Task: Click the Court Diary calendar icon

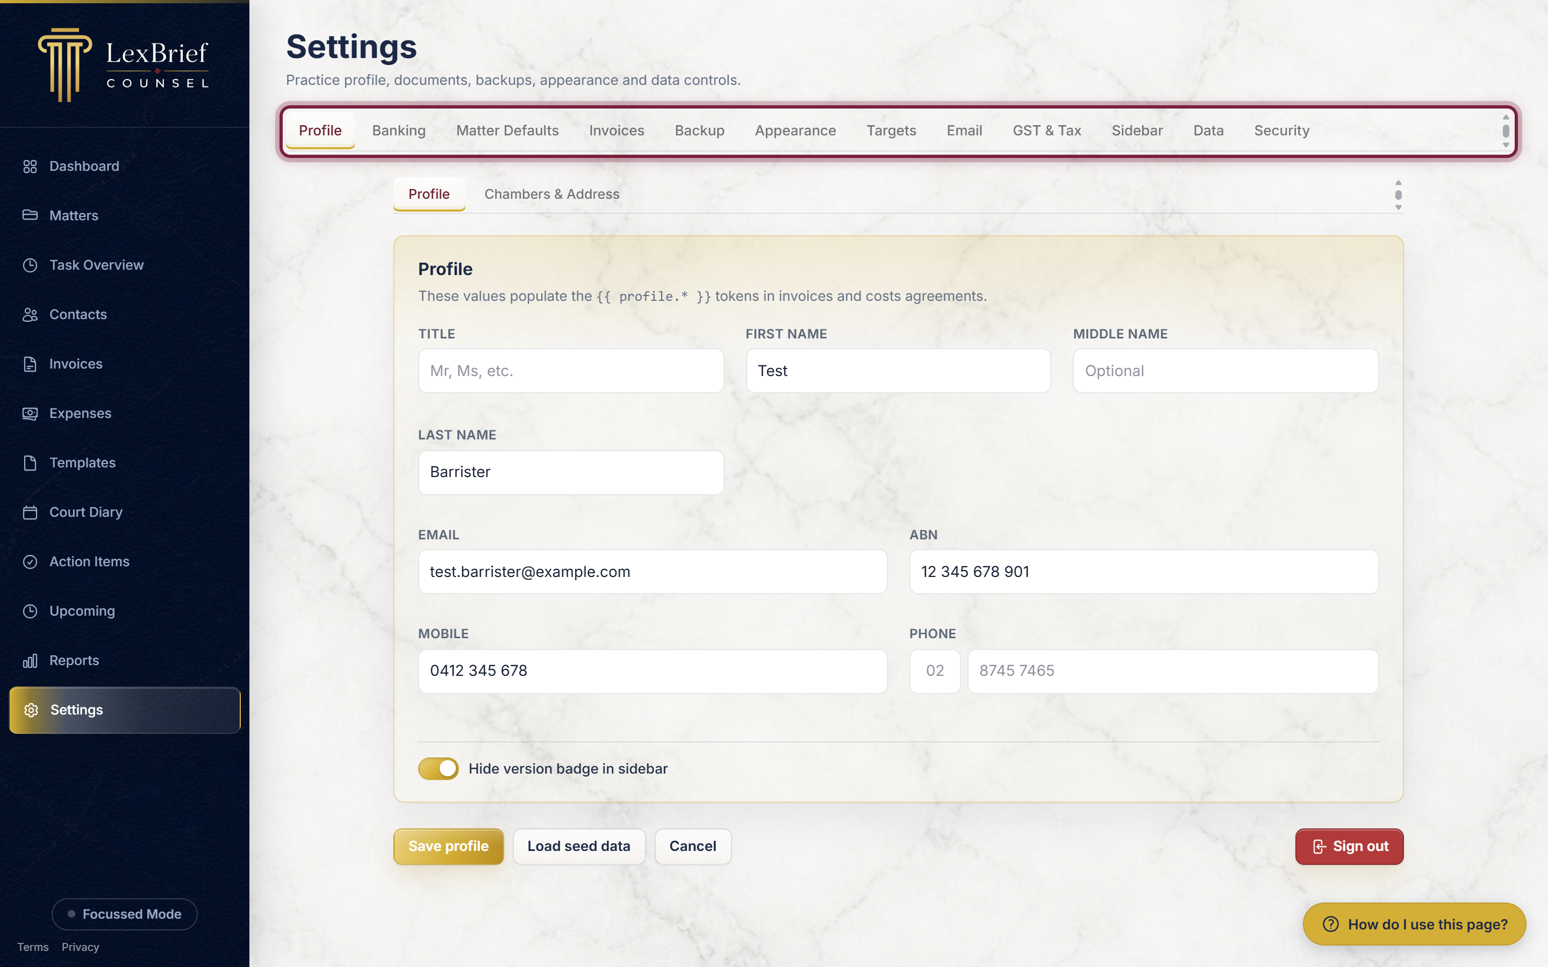Action: 30,513
